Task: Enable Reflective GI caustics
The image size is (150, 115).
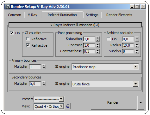Action: [x=28, y=39]
